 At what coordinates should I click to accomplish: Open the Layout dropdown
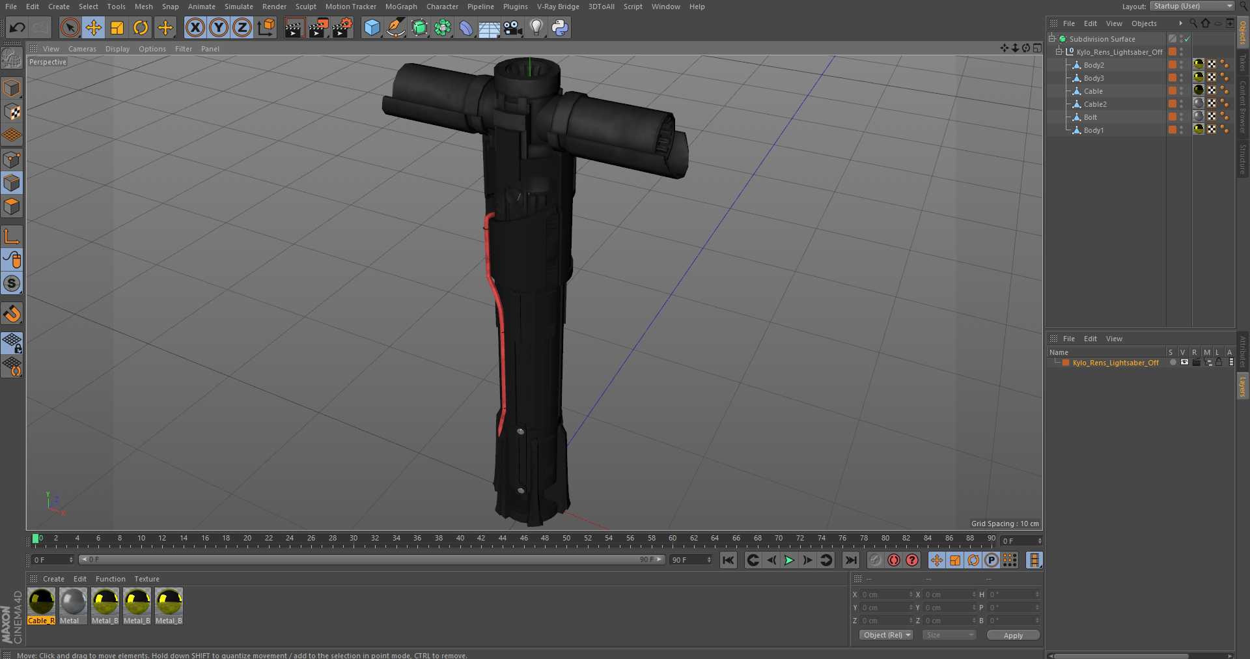pyautogui.click(x=1191, y=6)
